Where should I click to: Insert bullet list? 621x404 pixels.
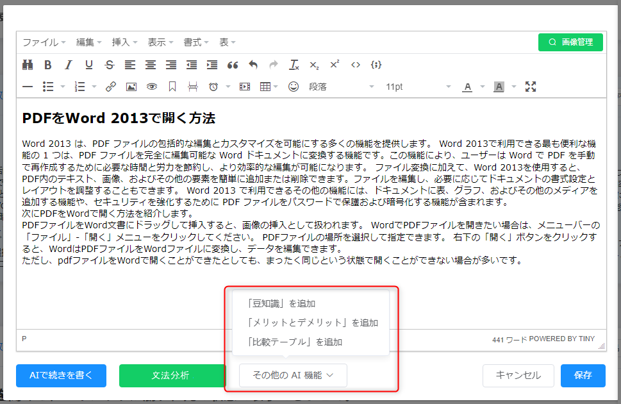[x=48, y=87]
